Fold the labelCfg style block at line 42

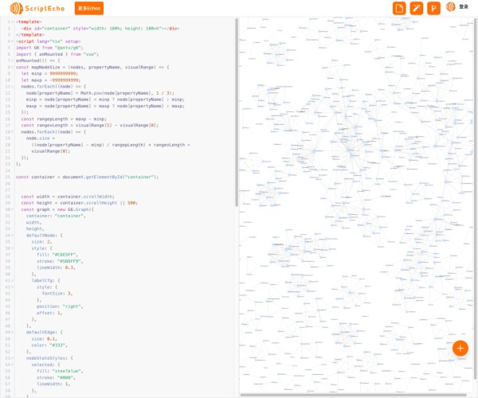coord(13,287)
